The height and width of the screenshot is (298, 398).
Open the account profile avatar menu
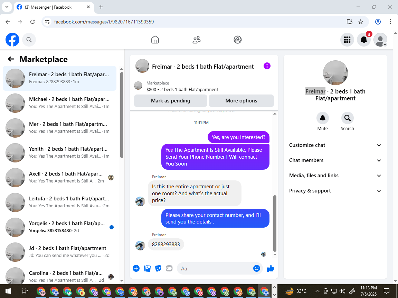point(380,40)
